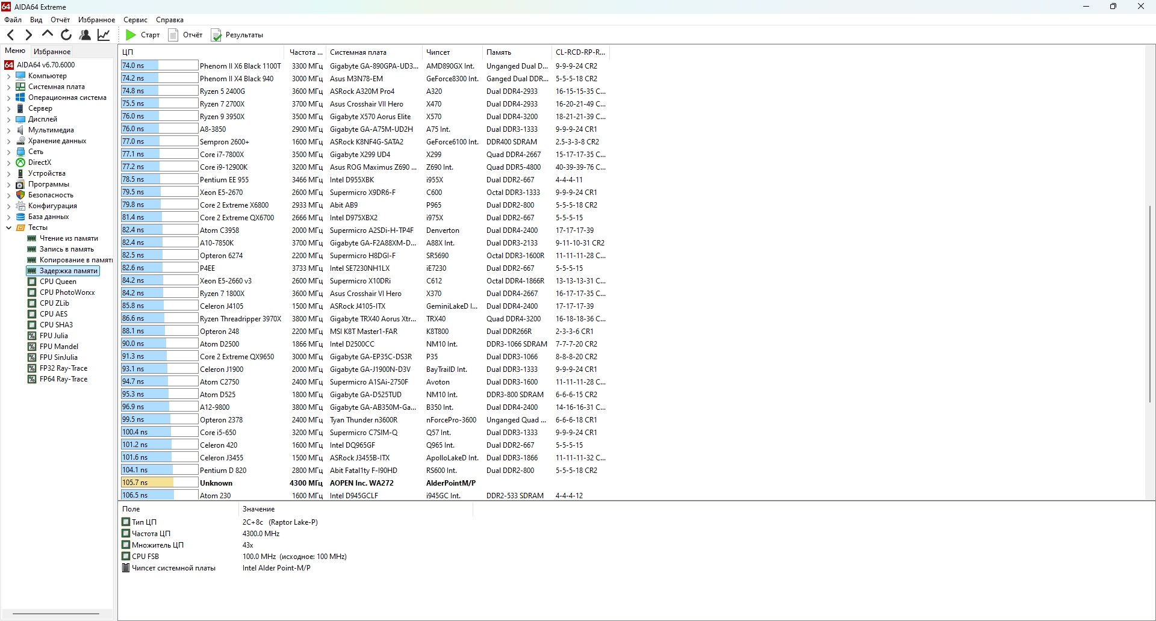Select the Устройства icon

pyautogui.click(x=20, y=173)
